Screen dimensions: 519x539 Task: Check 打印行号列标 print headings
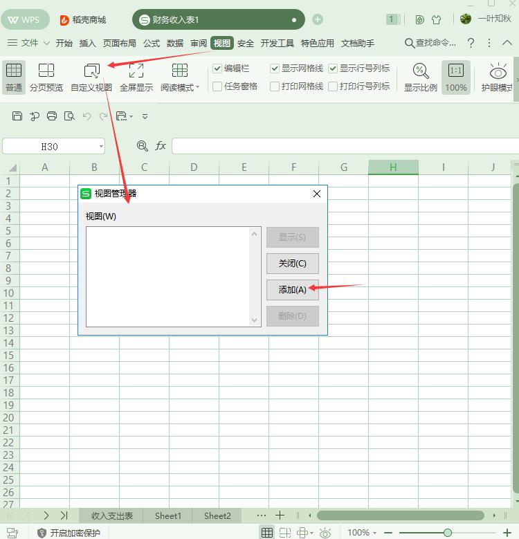332,86
